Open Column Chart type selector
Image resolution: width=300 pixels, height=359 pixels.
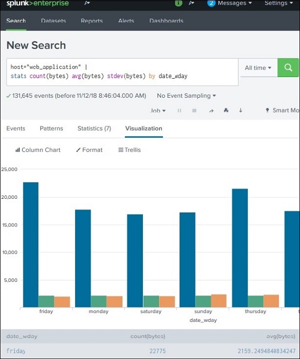[x=38, y=150]
